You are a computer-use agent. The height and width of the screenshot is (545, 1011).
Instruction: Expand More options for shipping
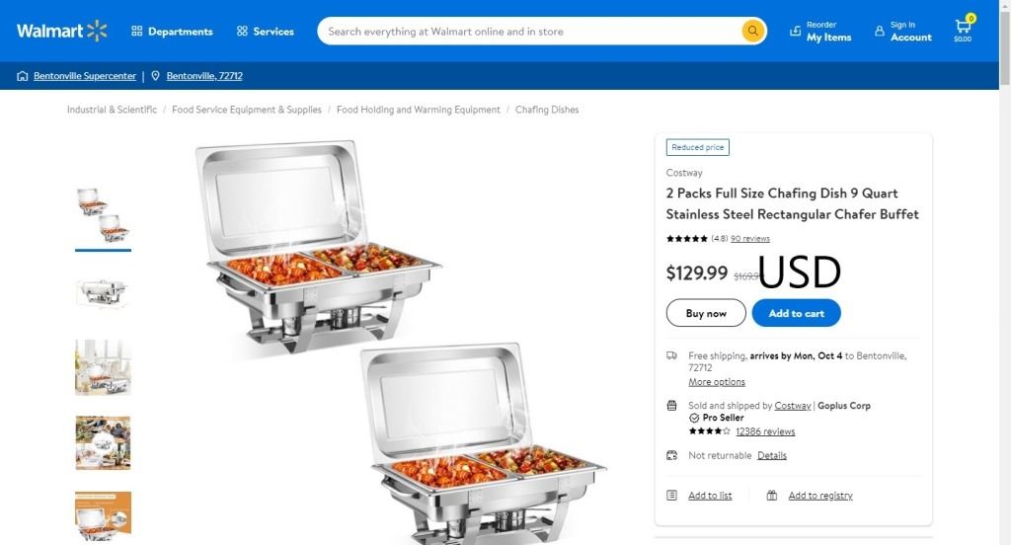pyautogui.click(x=717, y=382)
